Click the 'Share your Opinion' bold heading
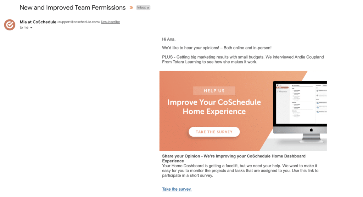 tap(234, 159)
